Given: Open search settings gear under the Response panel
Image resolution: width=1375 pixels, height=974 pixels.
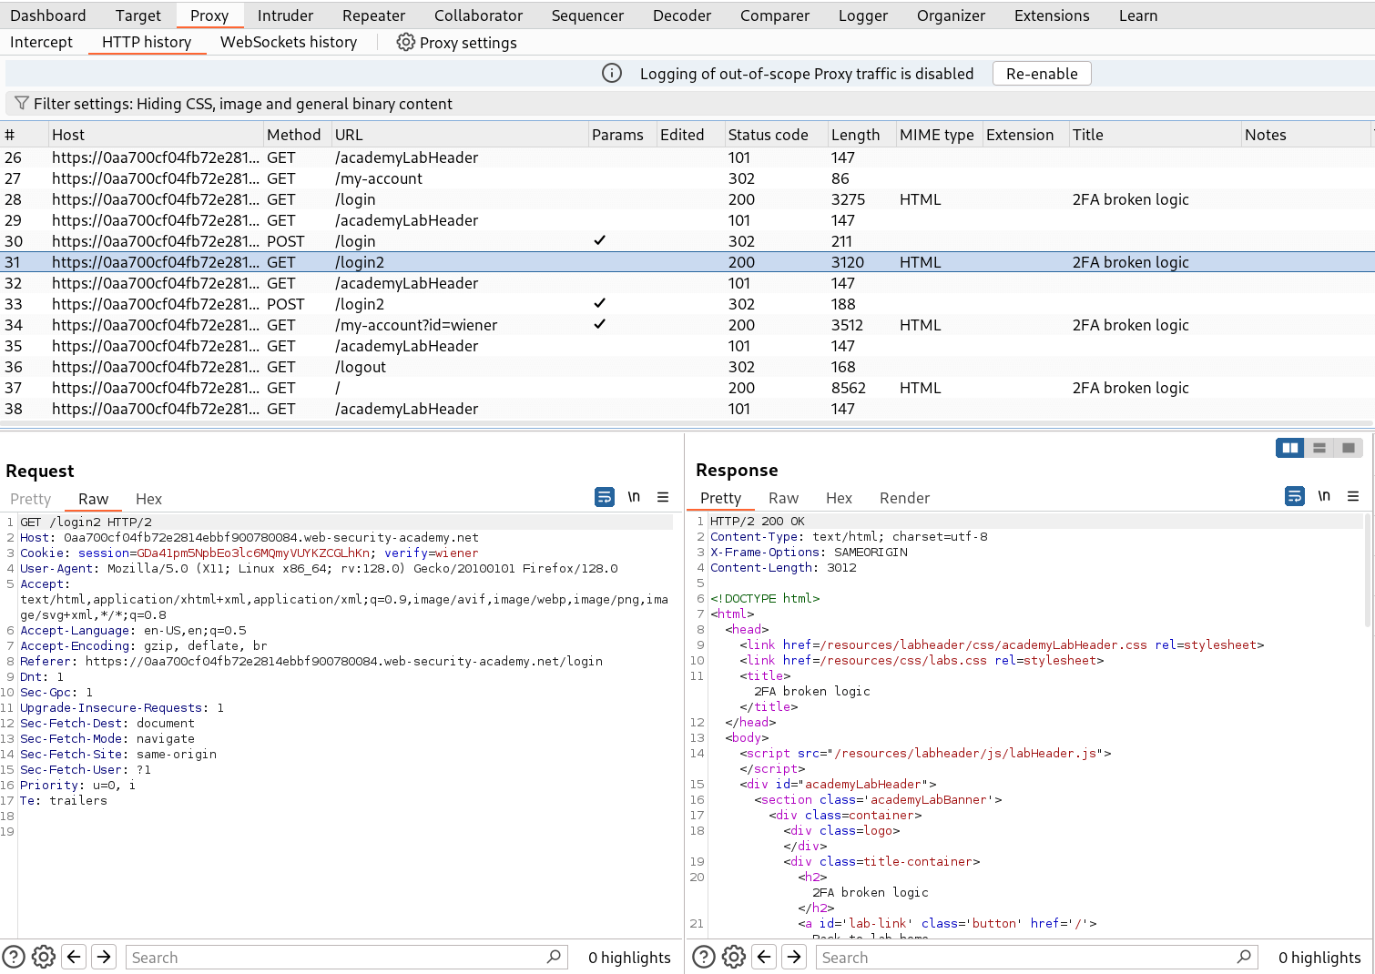Looking at the screenshot, I should [x=734, y=957].
